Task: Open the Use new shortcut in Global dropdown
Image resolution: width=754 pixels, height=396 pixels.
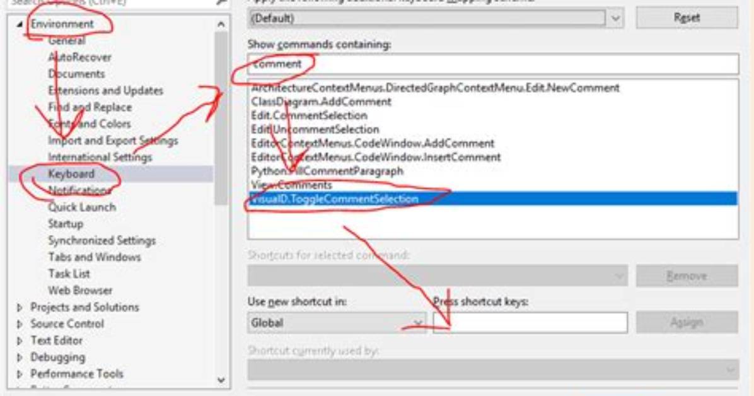Action: 337,323
